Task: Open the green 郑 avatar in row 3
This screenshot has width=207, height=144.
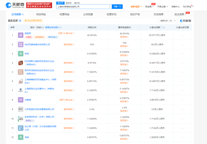Action: point(21,54)
